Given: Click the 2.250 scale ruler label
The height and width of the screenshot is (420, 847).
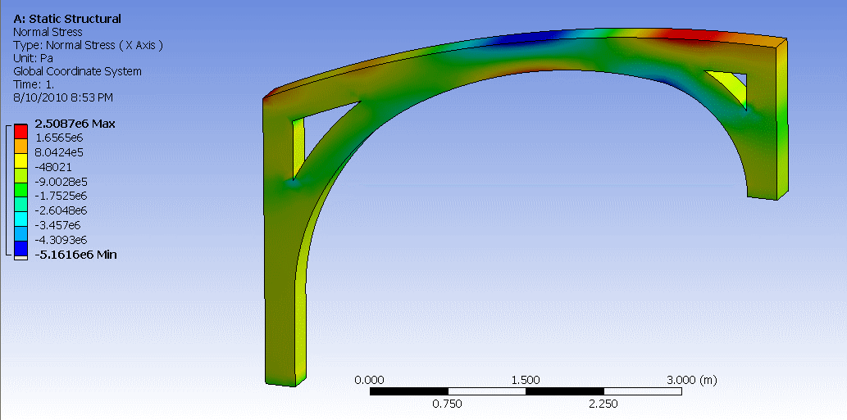Looking at the screenshot, I should [x=603, y=404].
